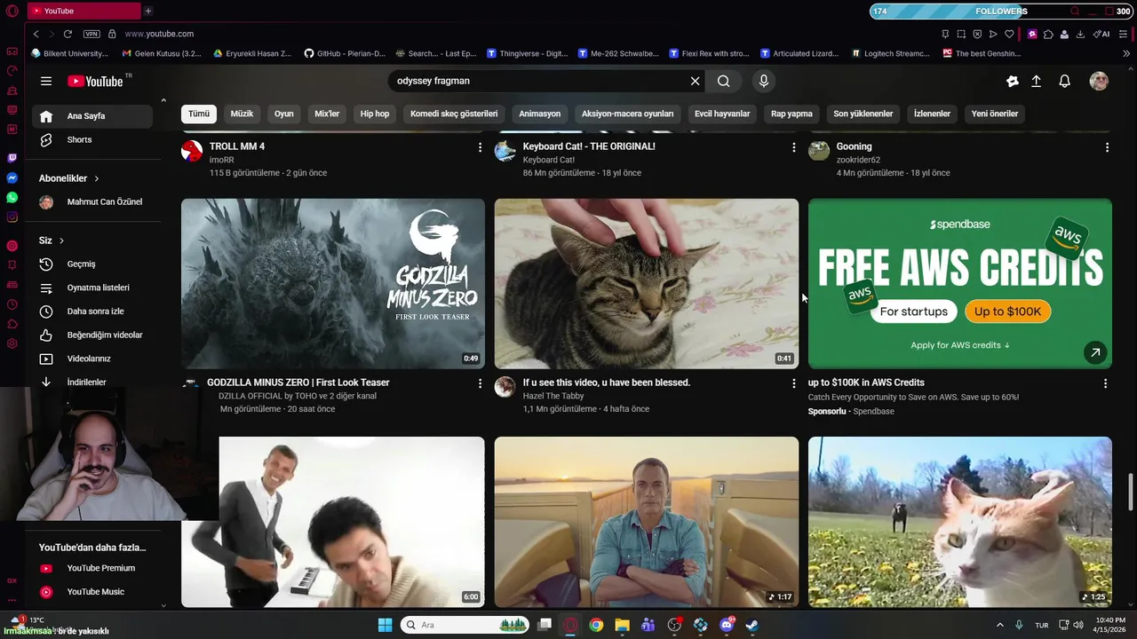Open Messenger in the Opera sidebar

12,177
